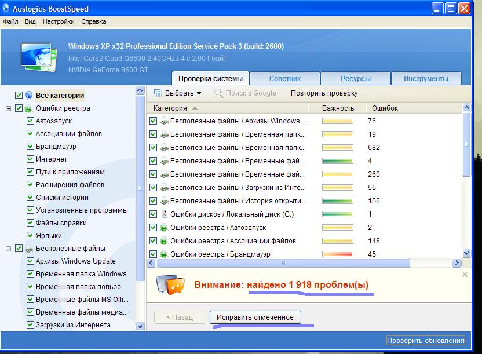482x354 pixels.
Task: Click the Важность bar for Брандмауэр row
Action: click(x=337, y=254)
